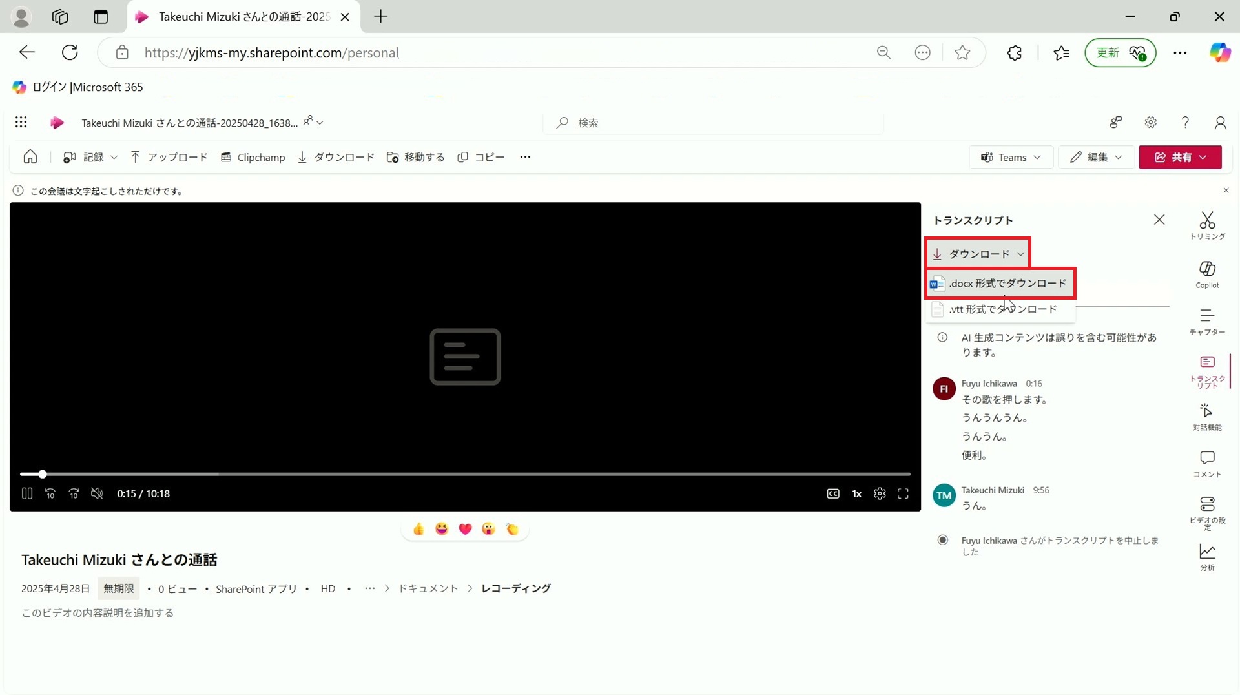This screenshot has width=1240, height=695.
Task: Dismiss the transcription-only info banner
Action: click(1226, 191)
